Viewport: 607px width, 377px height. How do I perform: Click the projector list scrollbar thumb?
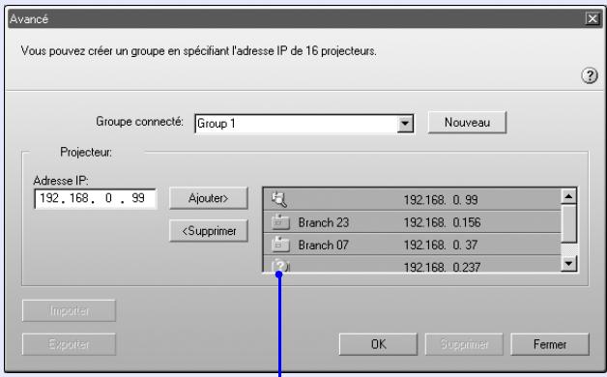pos(568,224)
